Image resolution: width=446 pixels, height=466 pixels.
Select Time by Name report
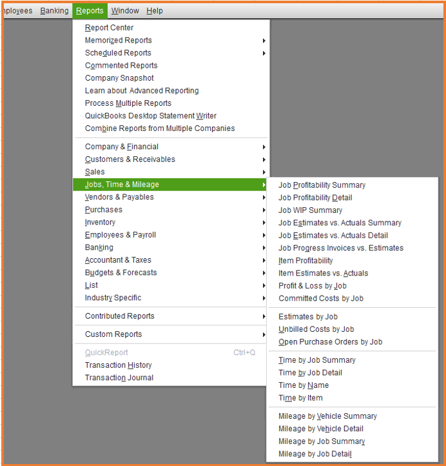353,385
